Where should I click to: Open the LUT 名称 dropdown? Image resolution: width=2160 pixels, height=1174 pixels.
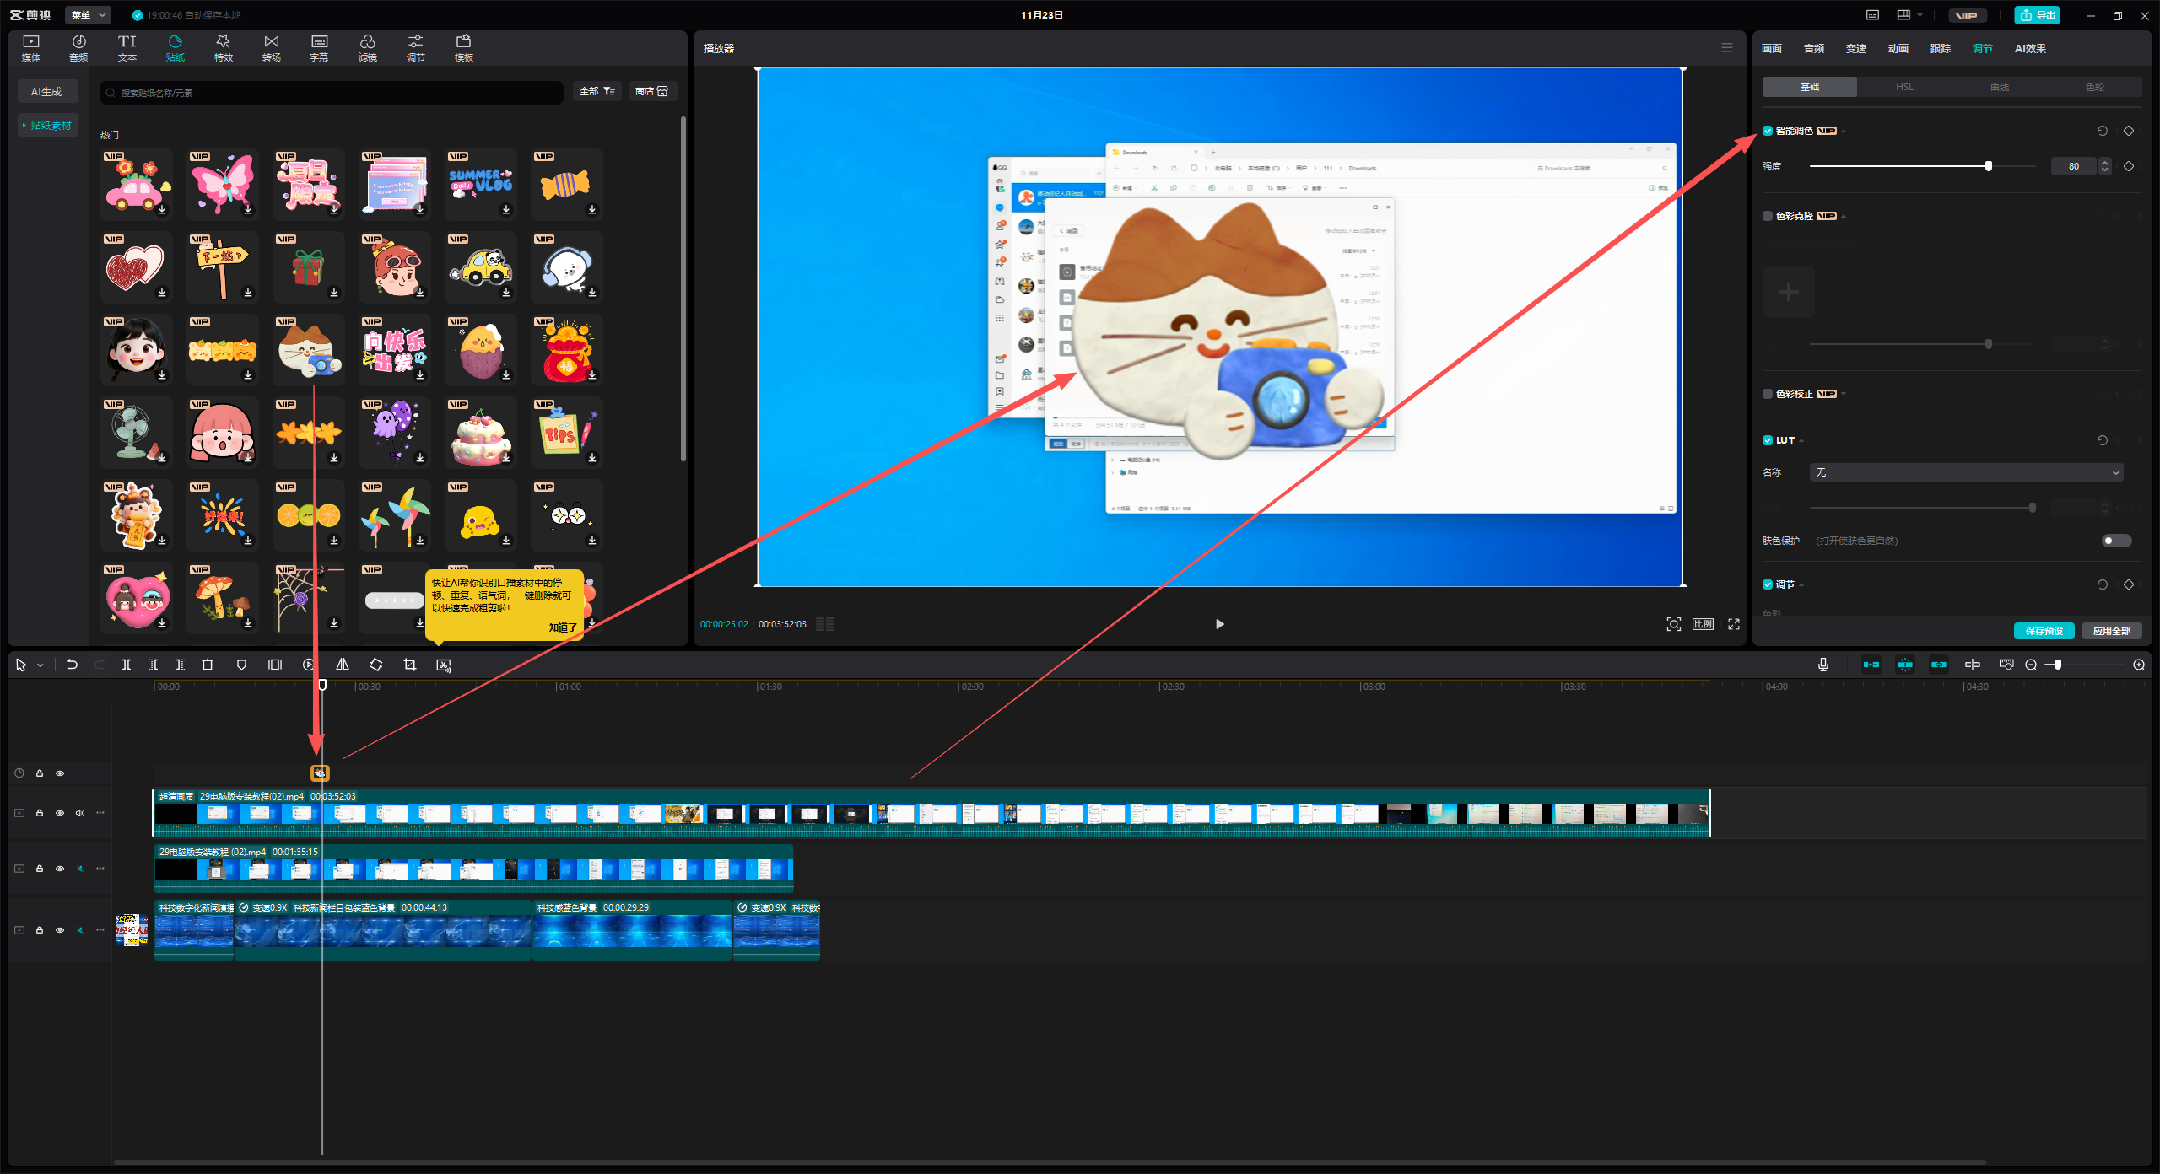(1966, 472)
